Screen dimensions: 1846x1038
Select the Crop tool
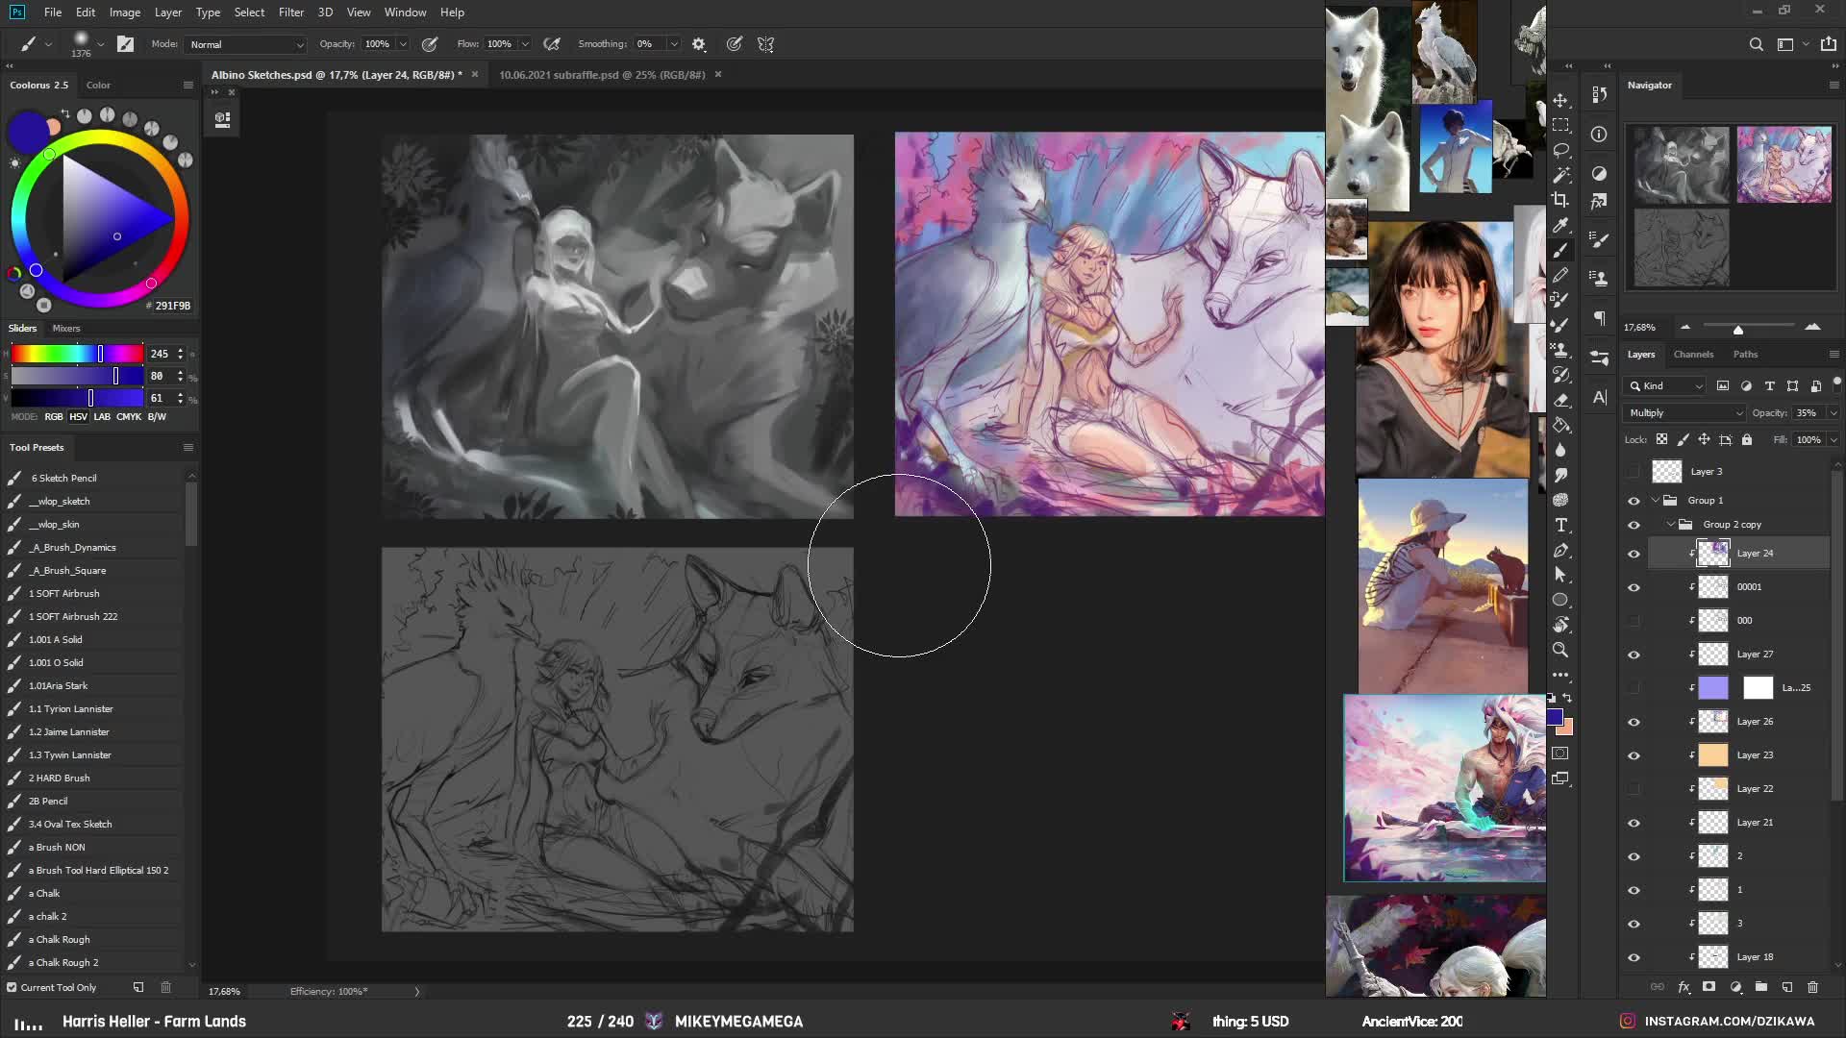1560,200
